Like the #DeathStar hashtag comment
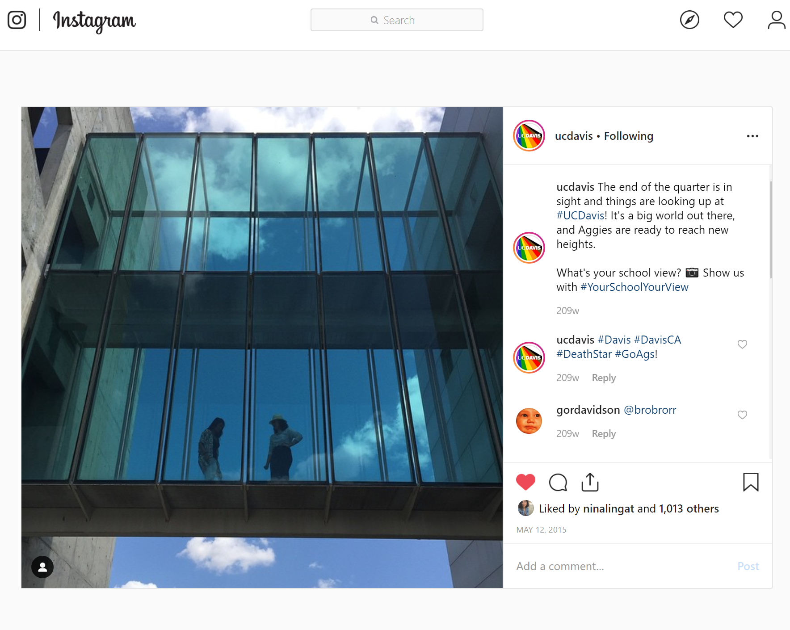790x630 pixels. click(x=742, y=344)
